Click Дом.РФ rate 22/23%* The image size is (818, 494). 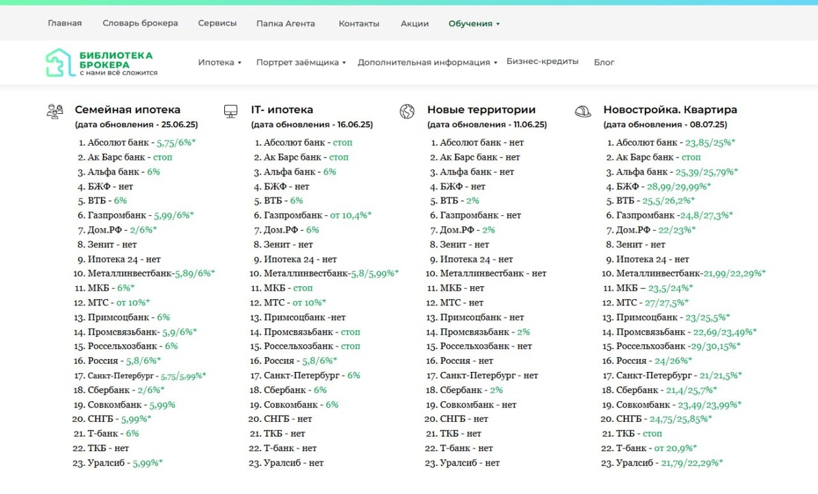click(677, 230)
